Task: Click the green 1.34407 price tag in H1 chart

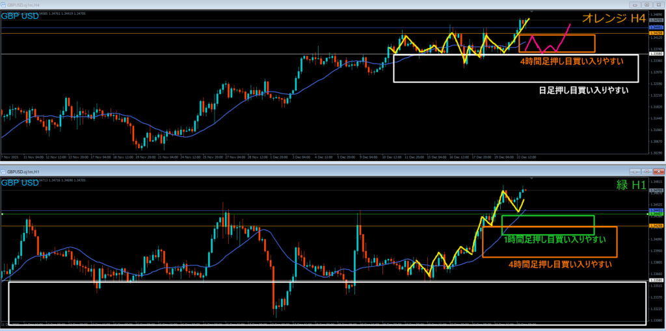Action: [x=656, y=214]
